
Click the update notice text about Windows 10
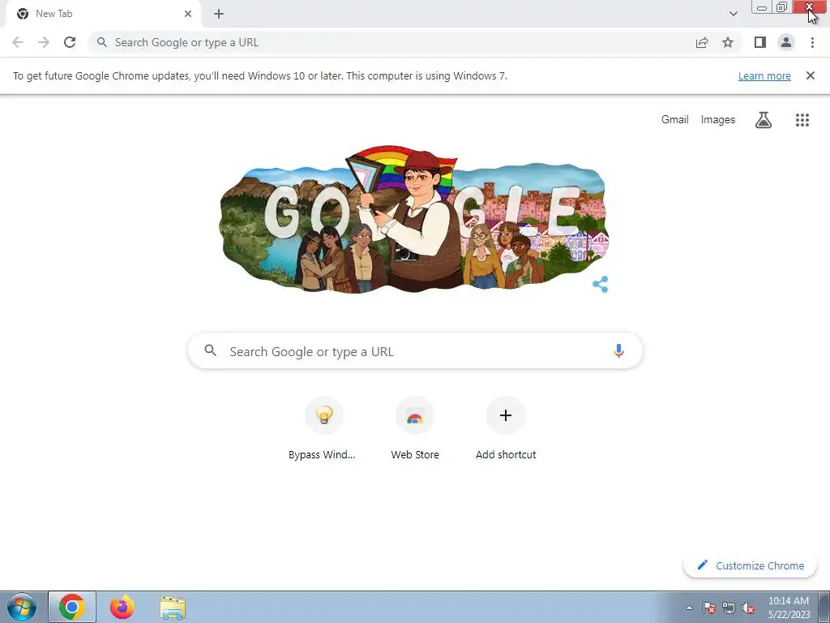coord(260,75)
